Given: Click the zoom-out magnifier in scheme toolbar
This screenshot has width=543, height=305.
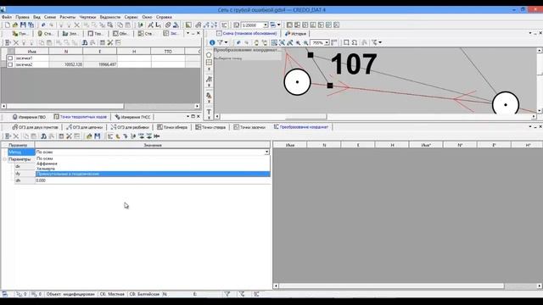Looking at the screenshot, I should 305,42.
